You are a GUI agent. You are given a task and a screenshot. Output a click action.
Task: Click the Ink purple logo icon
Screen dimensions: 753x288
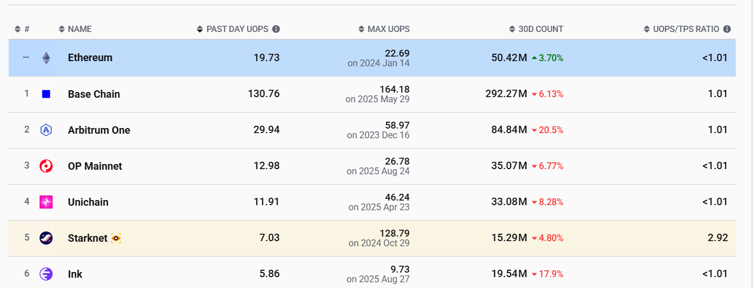pos(46,274)
